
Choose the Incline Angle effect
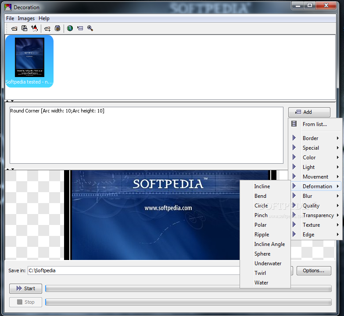[x=265, y=244]
